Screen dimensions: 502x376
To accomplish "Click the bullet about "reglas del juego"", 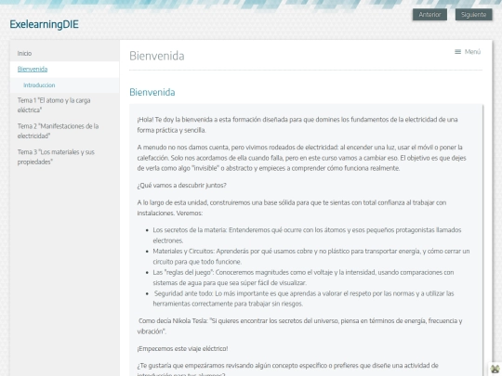I will (303, 278).
